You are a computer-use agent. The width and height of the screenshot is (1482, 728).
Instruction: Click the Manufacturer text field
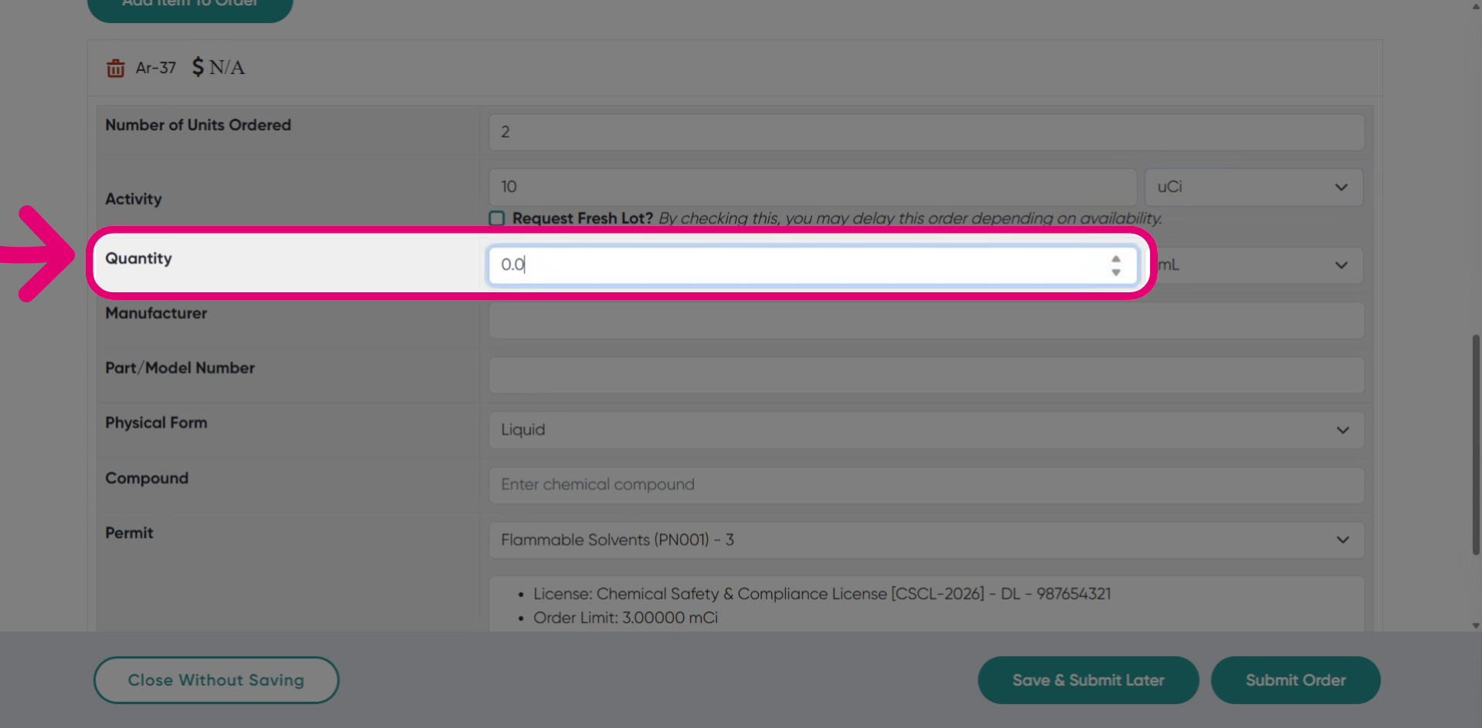click(926, 320)
